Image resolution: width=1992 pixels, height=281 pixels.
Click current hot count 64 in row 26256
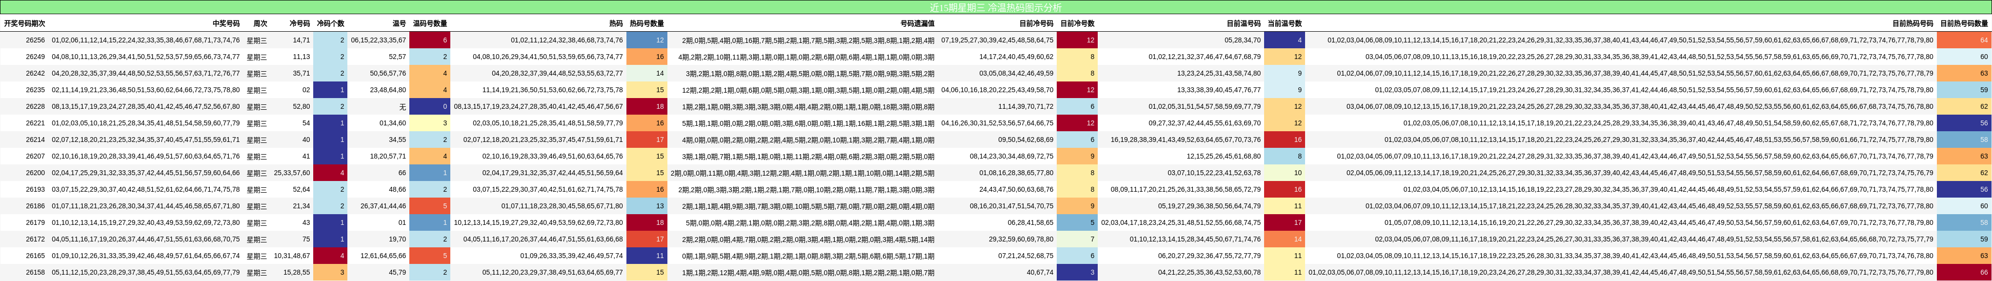pyautogui.click(x=1964, y=40)
